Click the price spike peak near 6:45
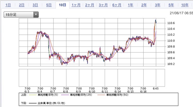193x107 pixels. point(156,20)
